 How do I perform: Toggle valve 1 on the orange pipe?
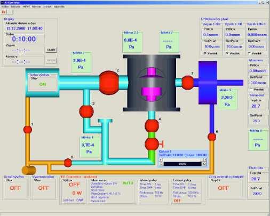[x=28, y=130]
